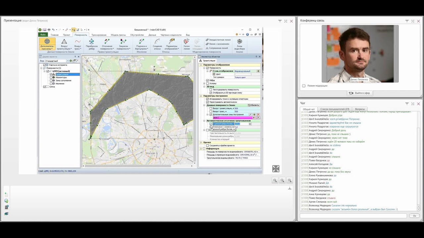
Task: Click Выйти в эфир button
Action: coord(360,93)
